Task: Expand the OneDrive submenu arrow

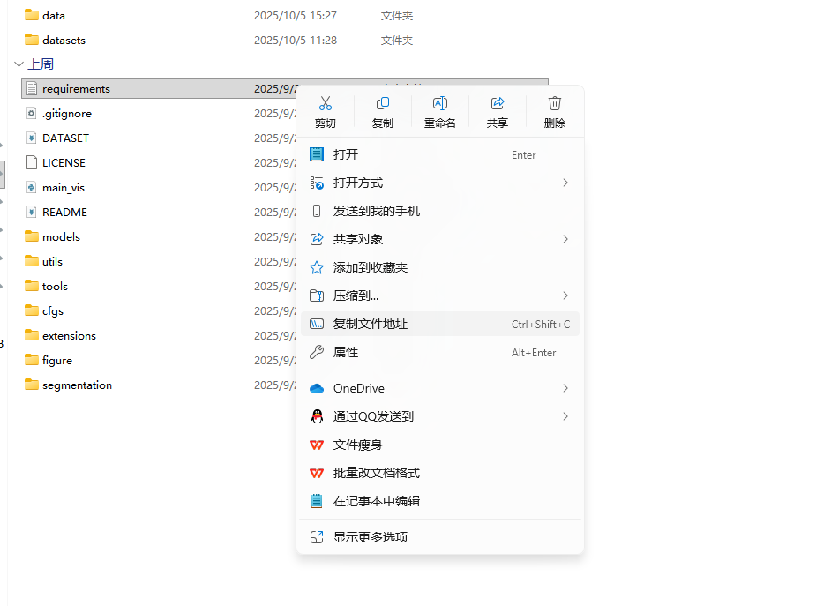Action: pyautogui.click(x=565, y=388)
